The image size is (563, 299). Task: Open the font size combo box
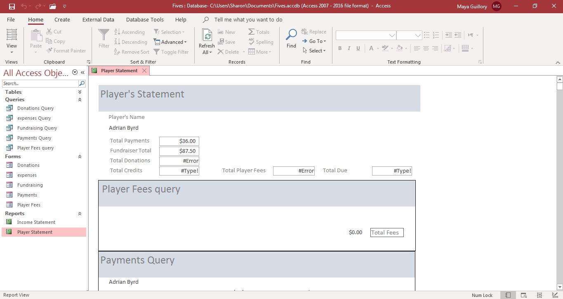click(x=409, y=36)
